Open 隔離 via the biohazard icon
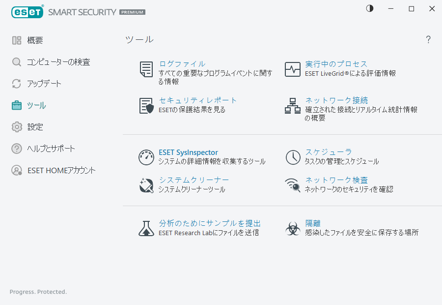 tap(293, 228)
